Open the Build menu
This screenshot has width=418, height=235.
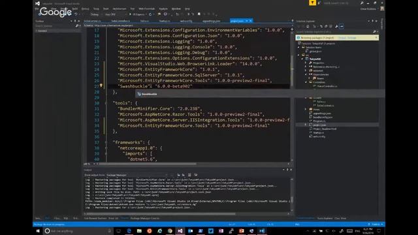click(x=75, y=8)
